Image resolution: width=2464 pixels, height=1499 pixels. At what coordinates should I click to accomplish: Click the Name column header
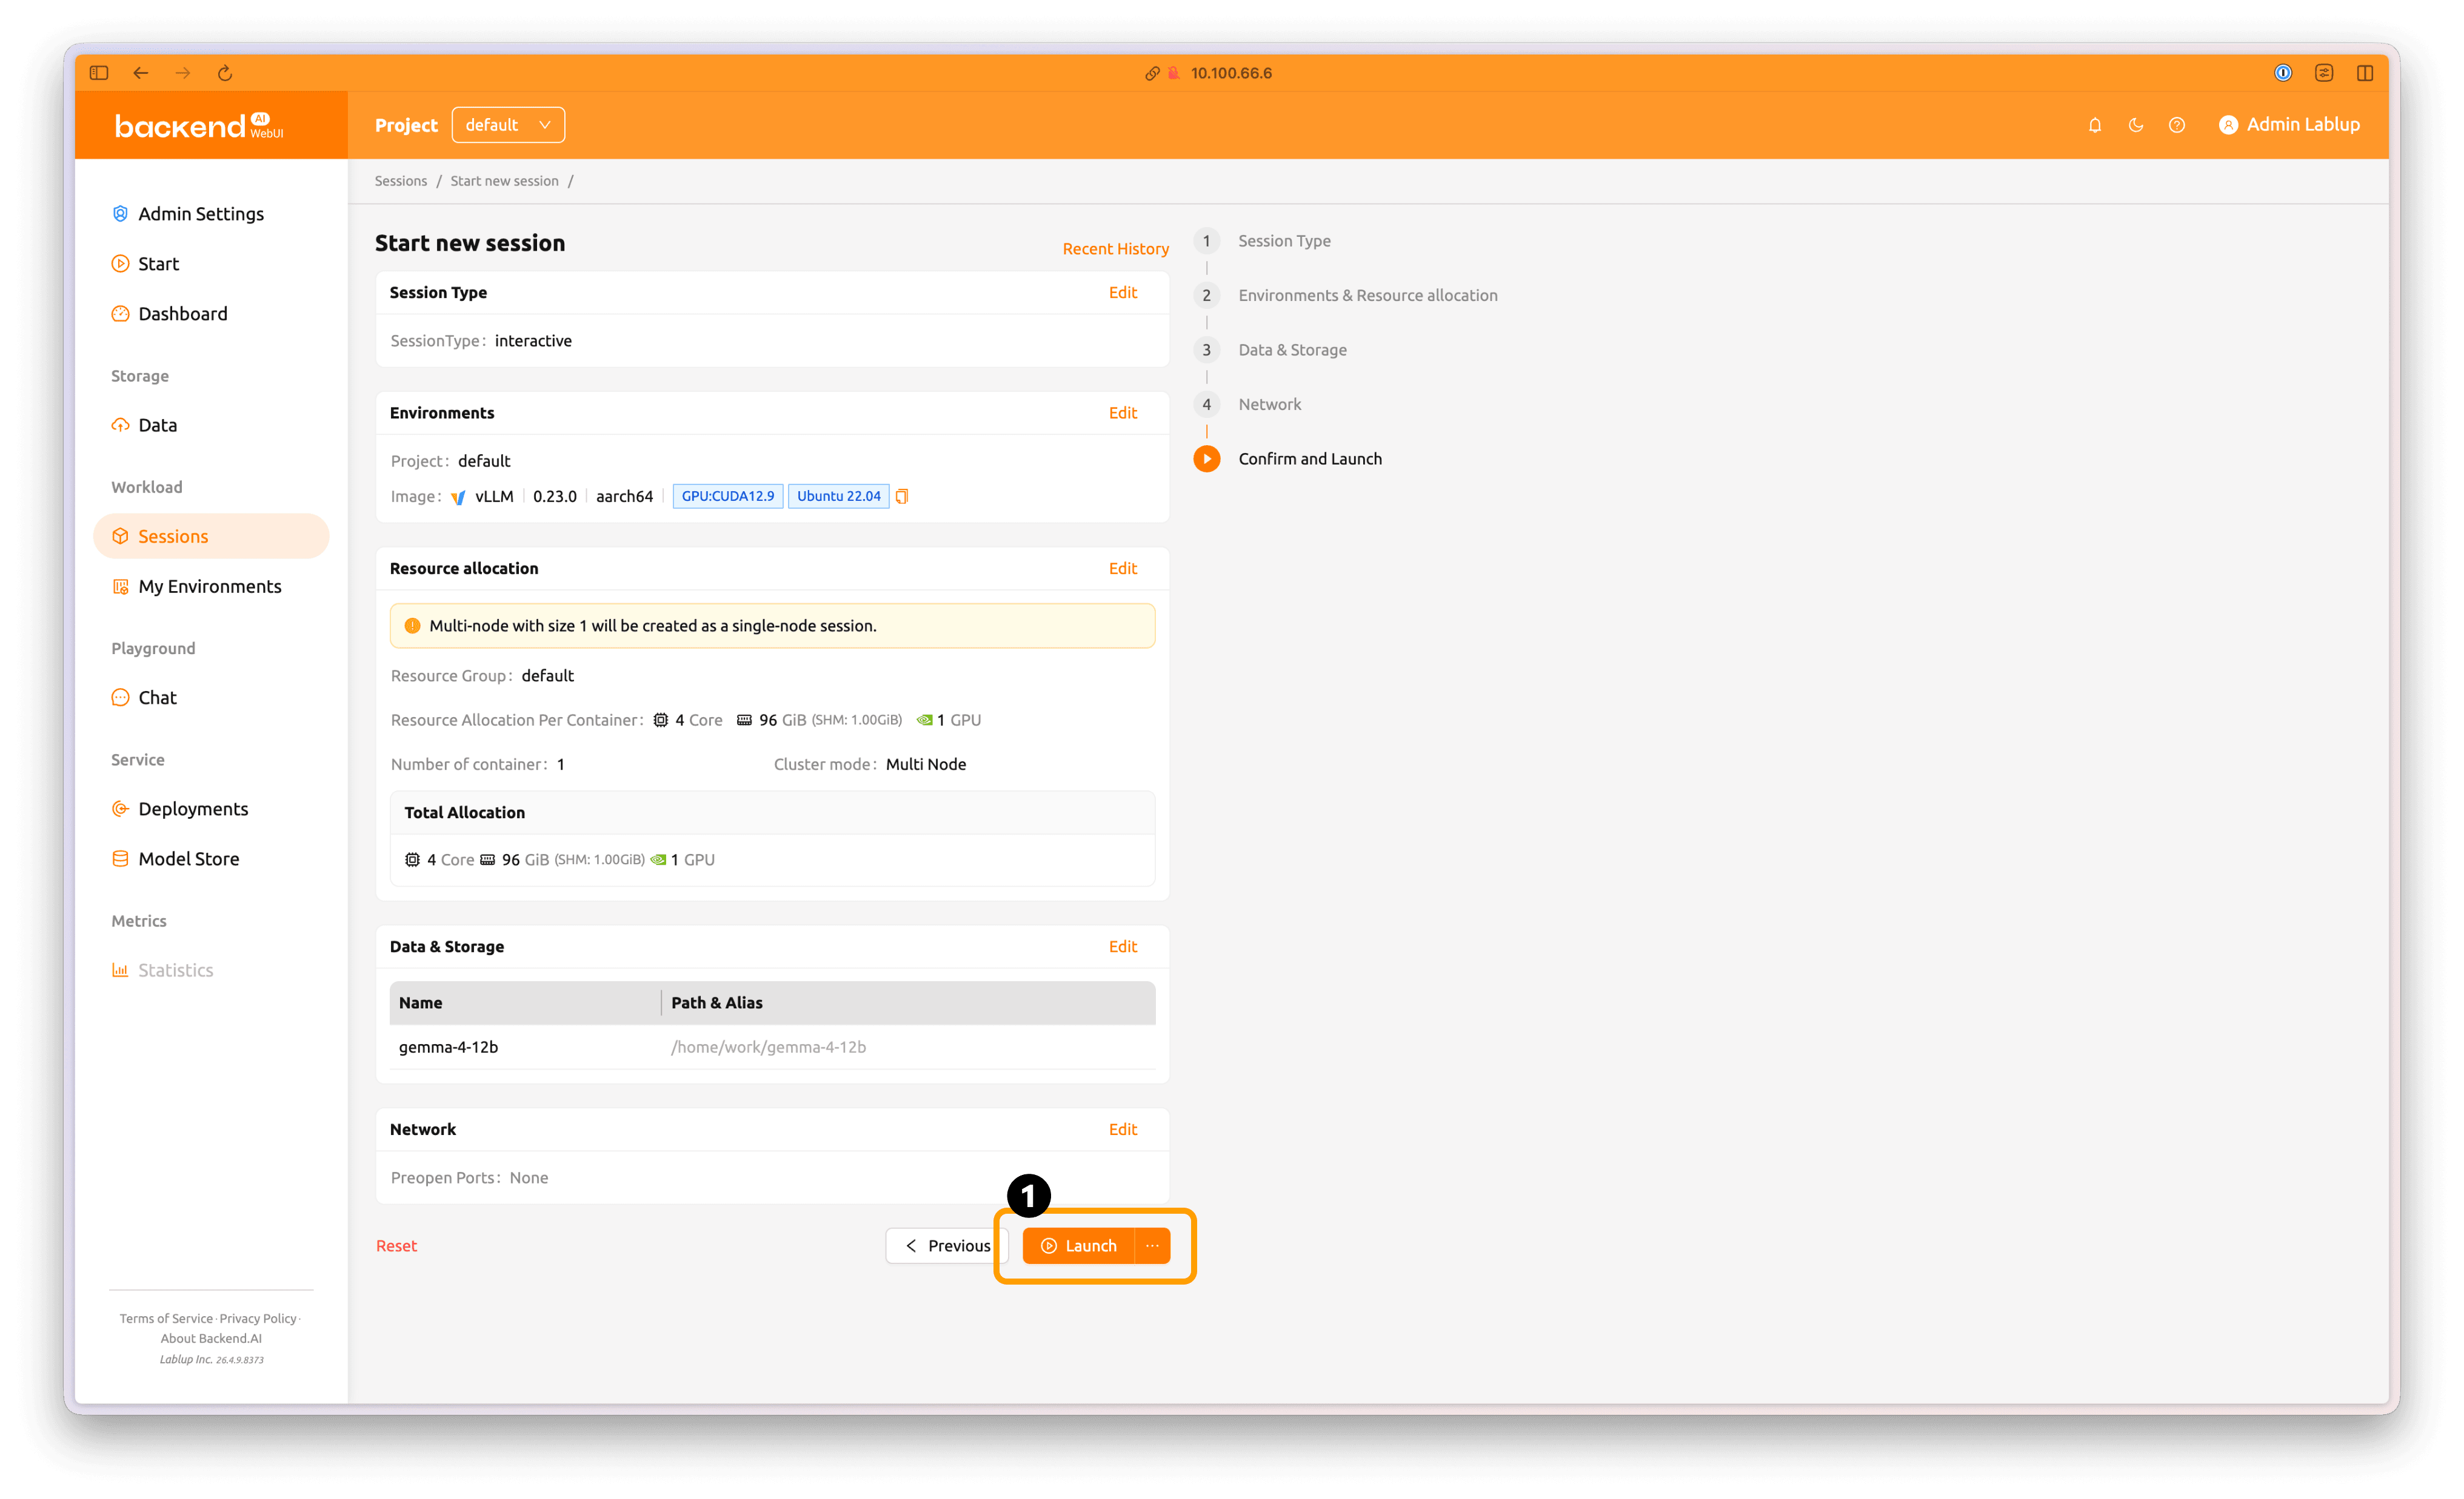[x=525, y=1002]
